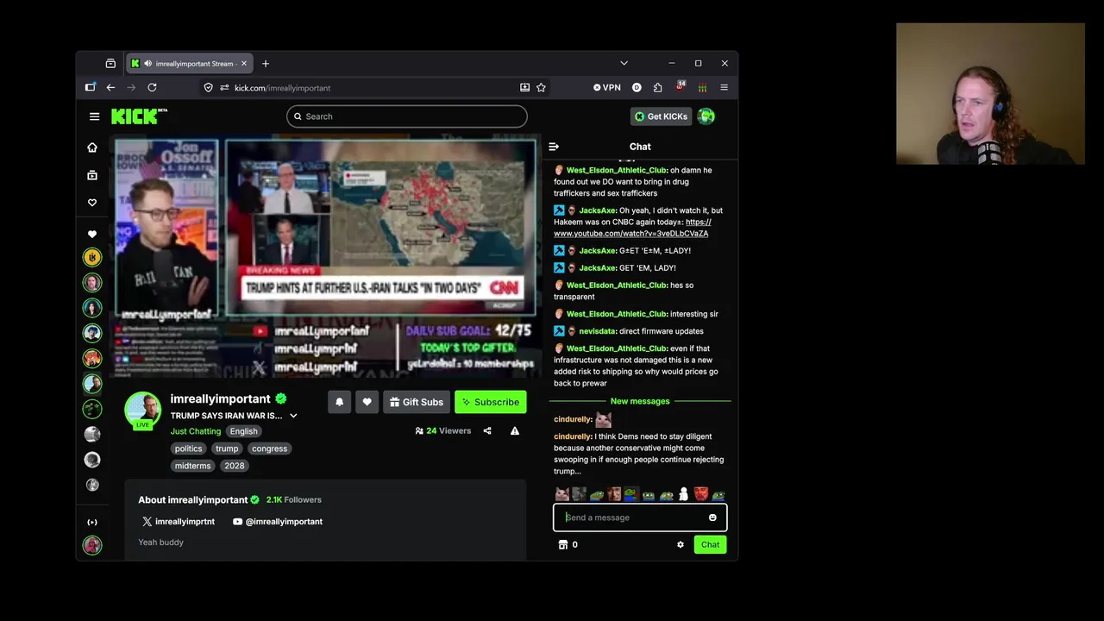Viewport: 1104px width, 621px height.
Task: Open the Following outline-heart sidebar icon
Action: tap(92, 203)
